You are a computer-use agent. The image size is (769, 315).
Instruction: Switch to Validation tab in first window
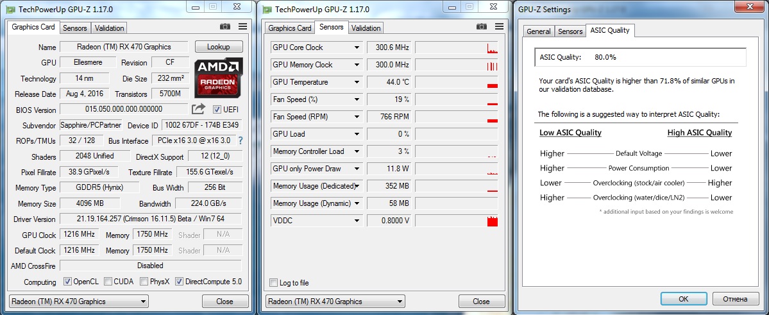110,28
